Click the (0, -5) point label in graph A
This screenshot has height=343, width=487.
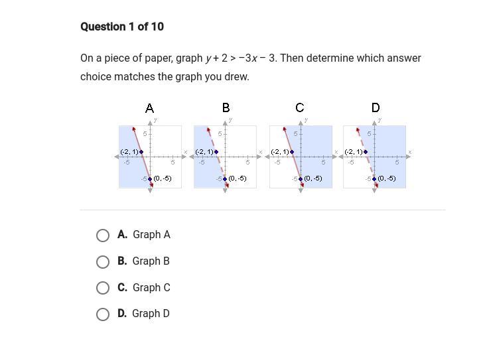pyautogui.click(x=162, y=178)
